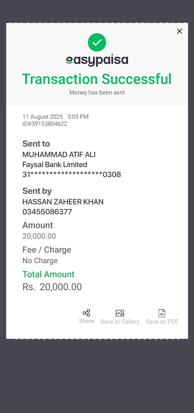194x413 pixels.
Task: Select the transaction ID number
Action: tap(45, 124)
